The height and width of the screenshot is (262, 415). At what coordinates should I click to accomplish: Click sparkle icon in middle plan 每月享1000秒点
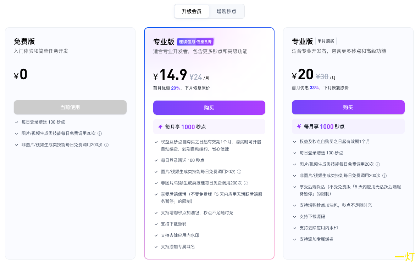click(160, 127)
